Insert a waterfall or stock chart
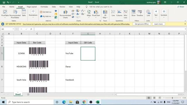Screen dimensions: 187x105 pyautogui.click(x=83, y=11)
